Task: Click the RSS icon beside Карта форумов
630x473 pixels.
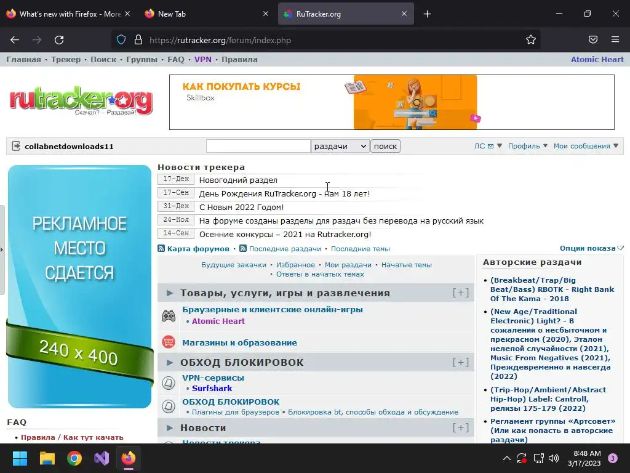Action: pos(161,249)
